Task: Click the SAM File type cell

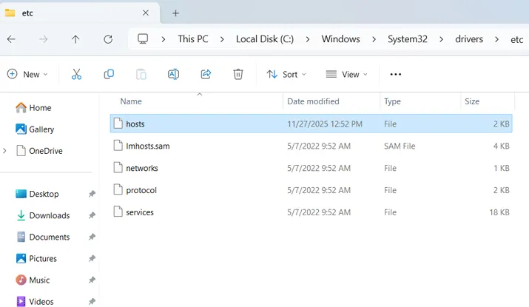Action: pos(400,146)
